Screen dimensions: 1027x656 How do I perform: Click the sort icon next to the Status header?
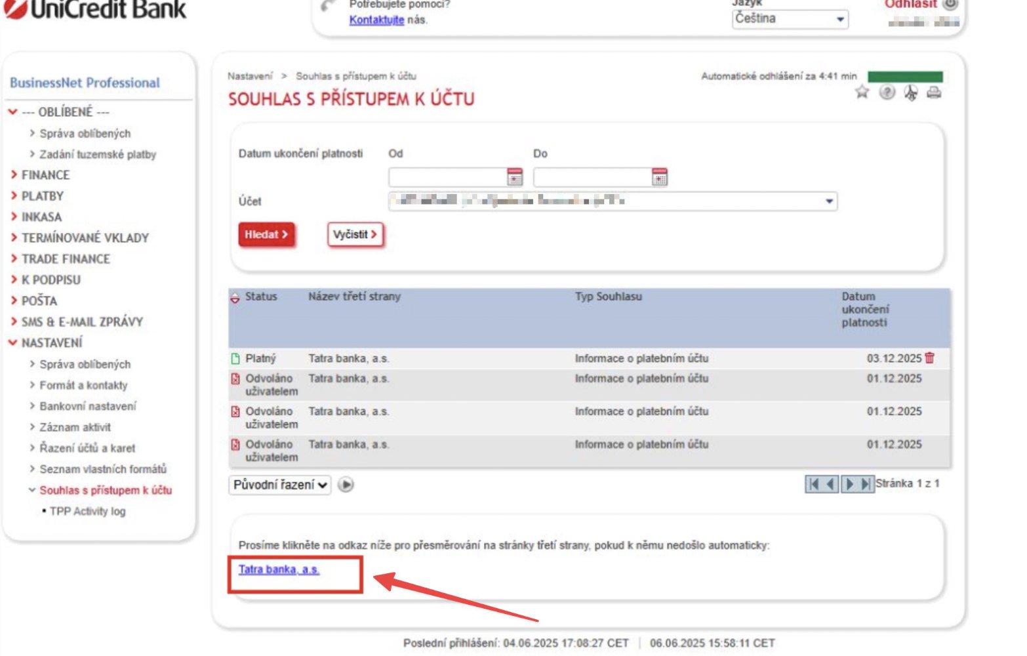click(x=235, y=297)
